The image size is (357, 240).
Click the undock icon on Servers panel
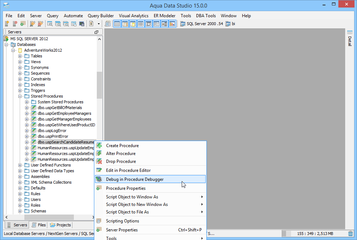pyautogui.click(x=96, y=32)
